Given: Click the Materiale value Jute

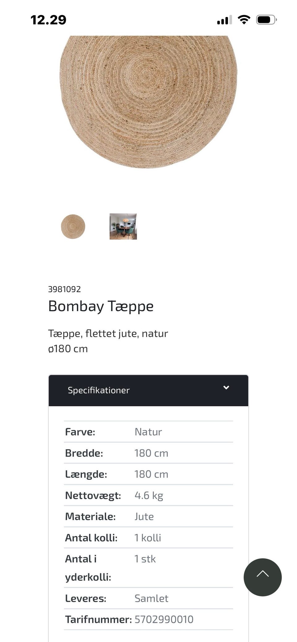Looking at the screenshot, I should point(144,516).
